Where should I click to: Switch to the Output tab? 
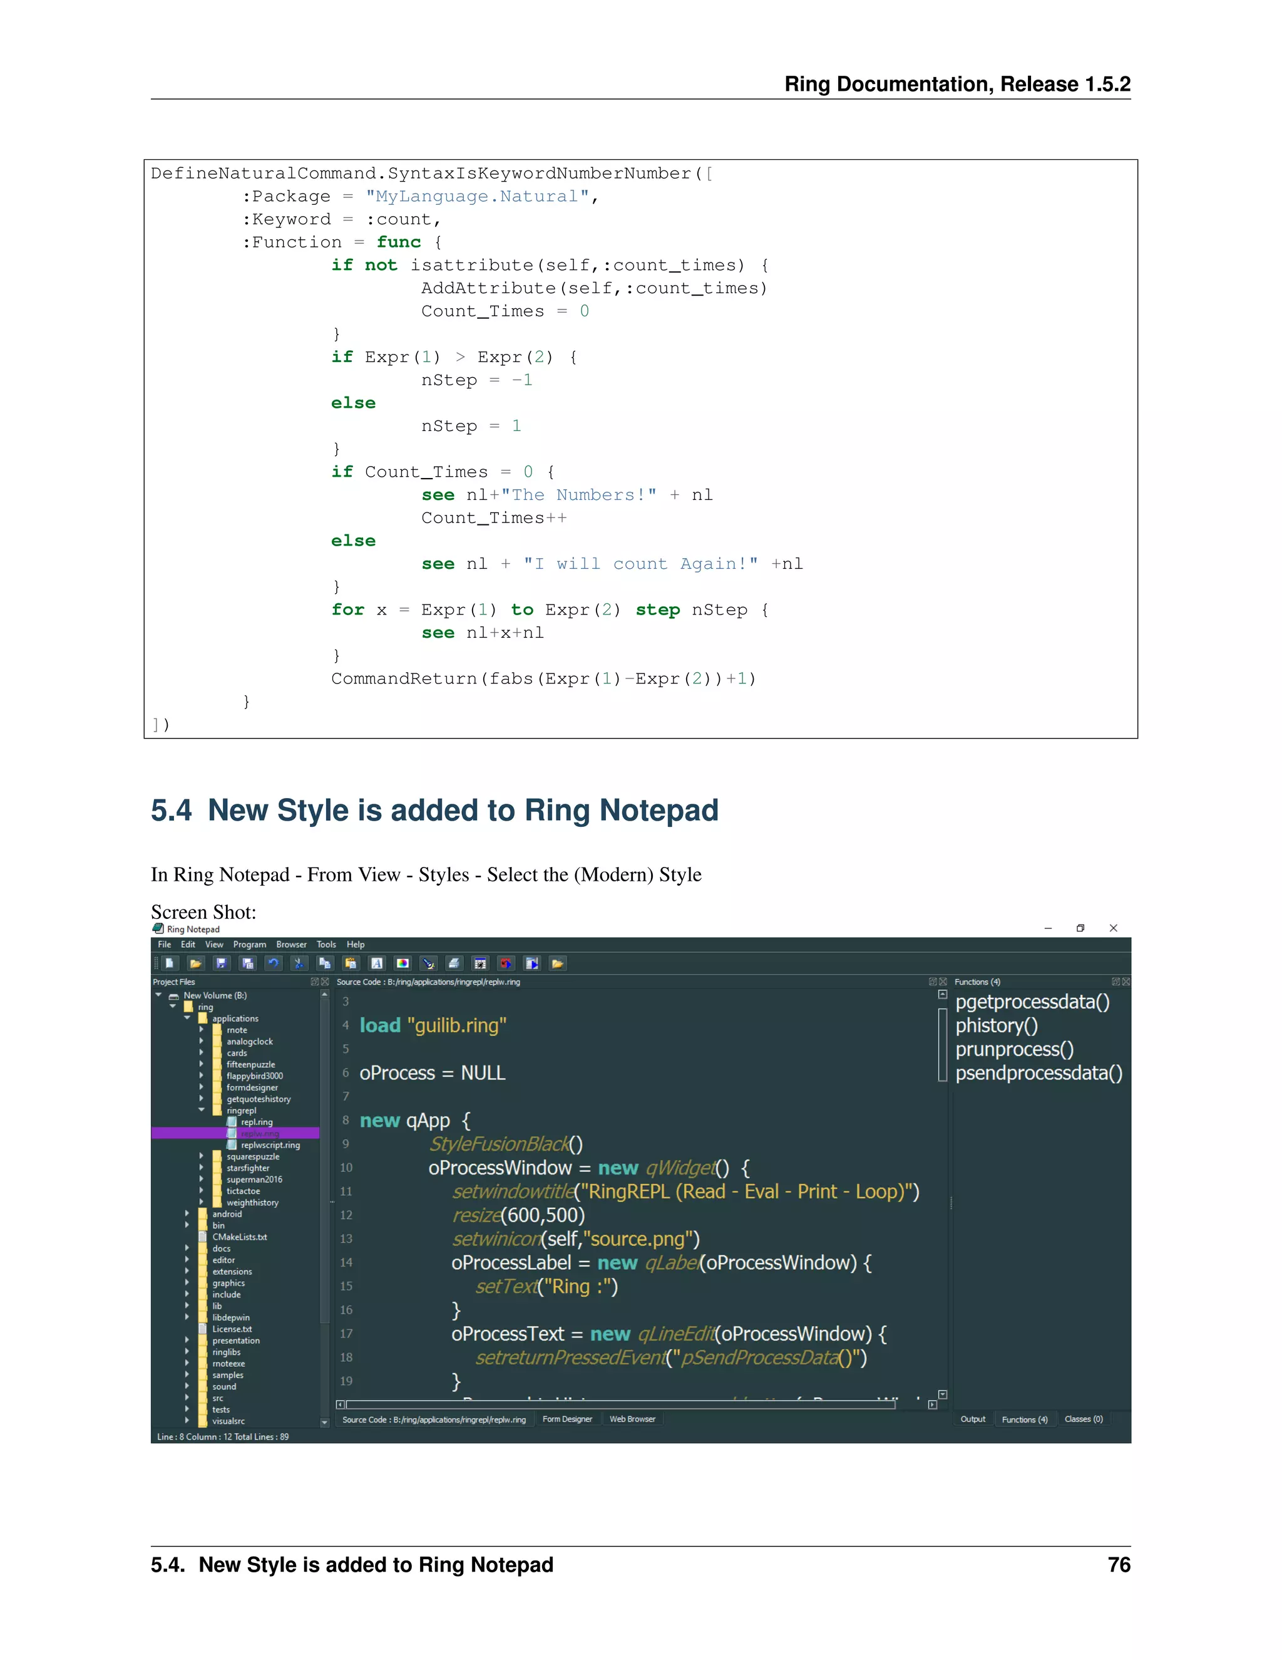pos(972,1419)
